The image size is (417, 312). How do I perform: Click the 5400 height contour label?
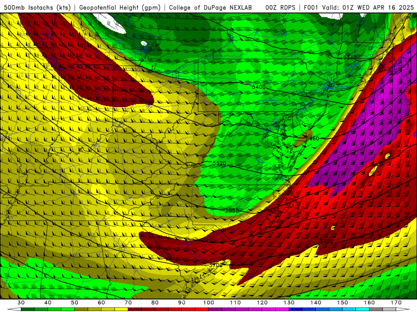259,87
